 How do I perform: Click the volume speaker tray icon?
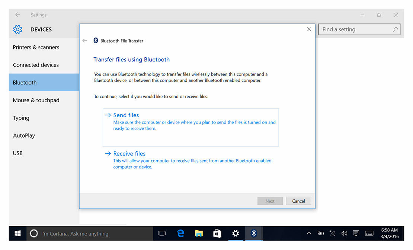point(344,233)
